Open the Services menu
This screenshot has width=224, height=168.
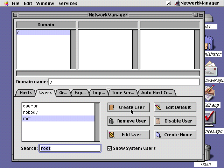[x=68, y=3]
